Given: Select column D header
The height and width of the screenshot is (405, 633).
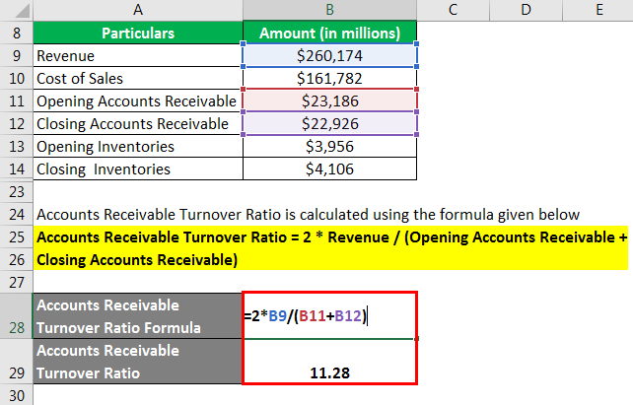Looking at the screenshot, I should pyautogui.click(x=526, y=10).
